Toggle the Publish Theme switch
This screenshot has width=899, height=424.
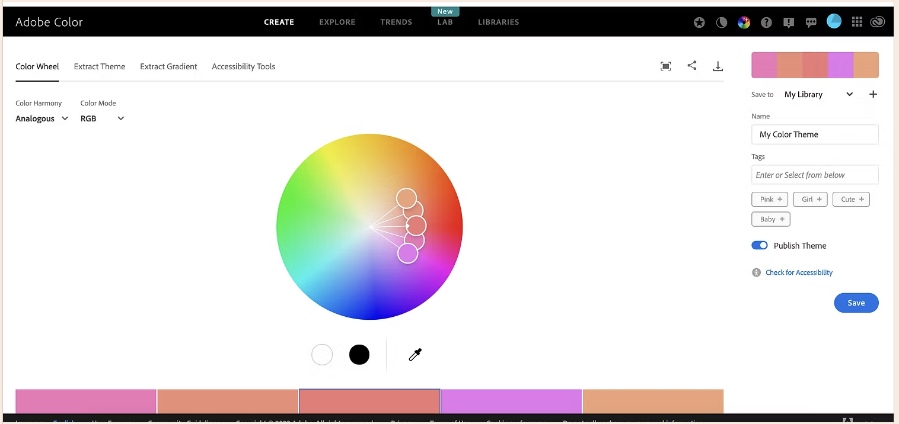click(x=760, y=246)
